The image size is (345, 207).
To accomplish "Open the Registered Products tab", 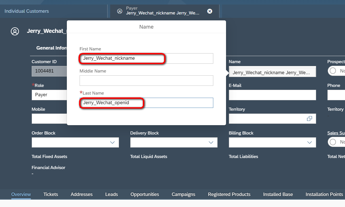I will (x=229, y=194).
